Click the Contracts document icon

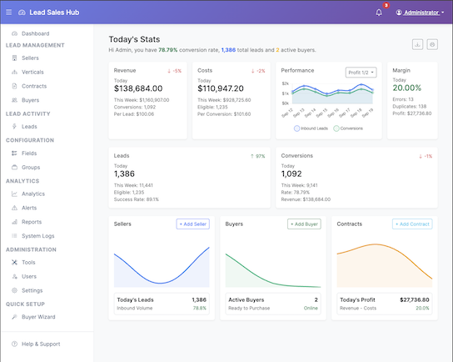pyautogui.click(x=14, y=86)
